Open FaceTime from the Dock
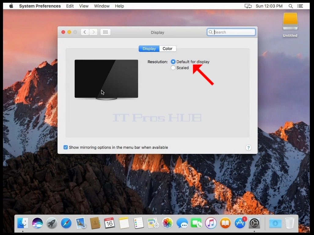The height and width of the screenshot is (235, 314). [196, 223]
